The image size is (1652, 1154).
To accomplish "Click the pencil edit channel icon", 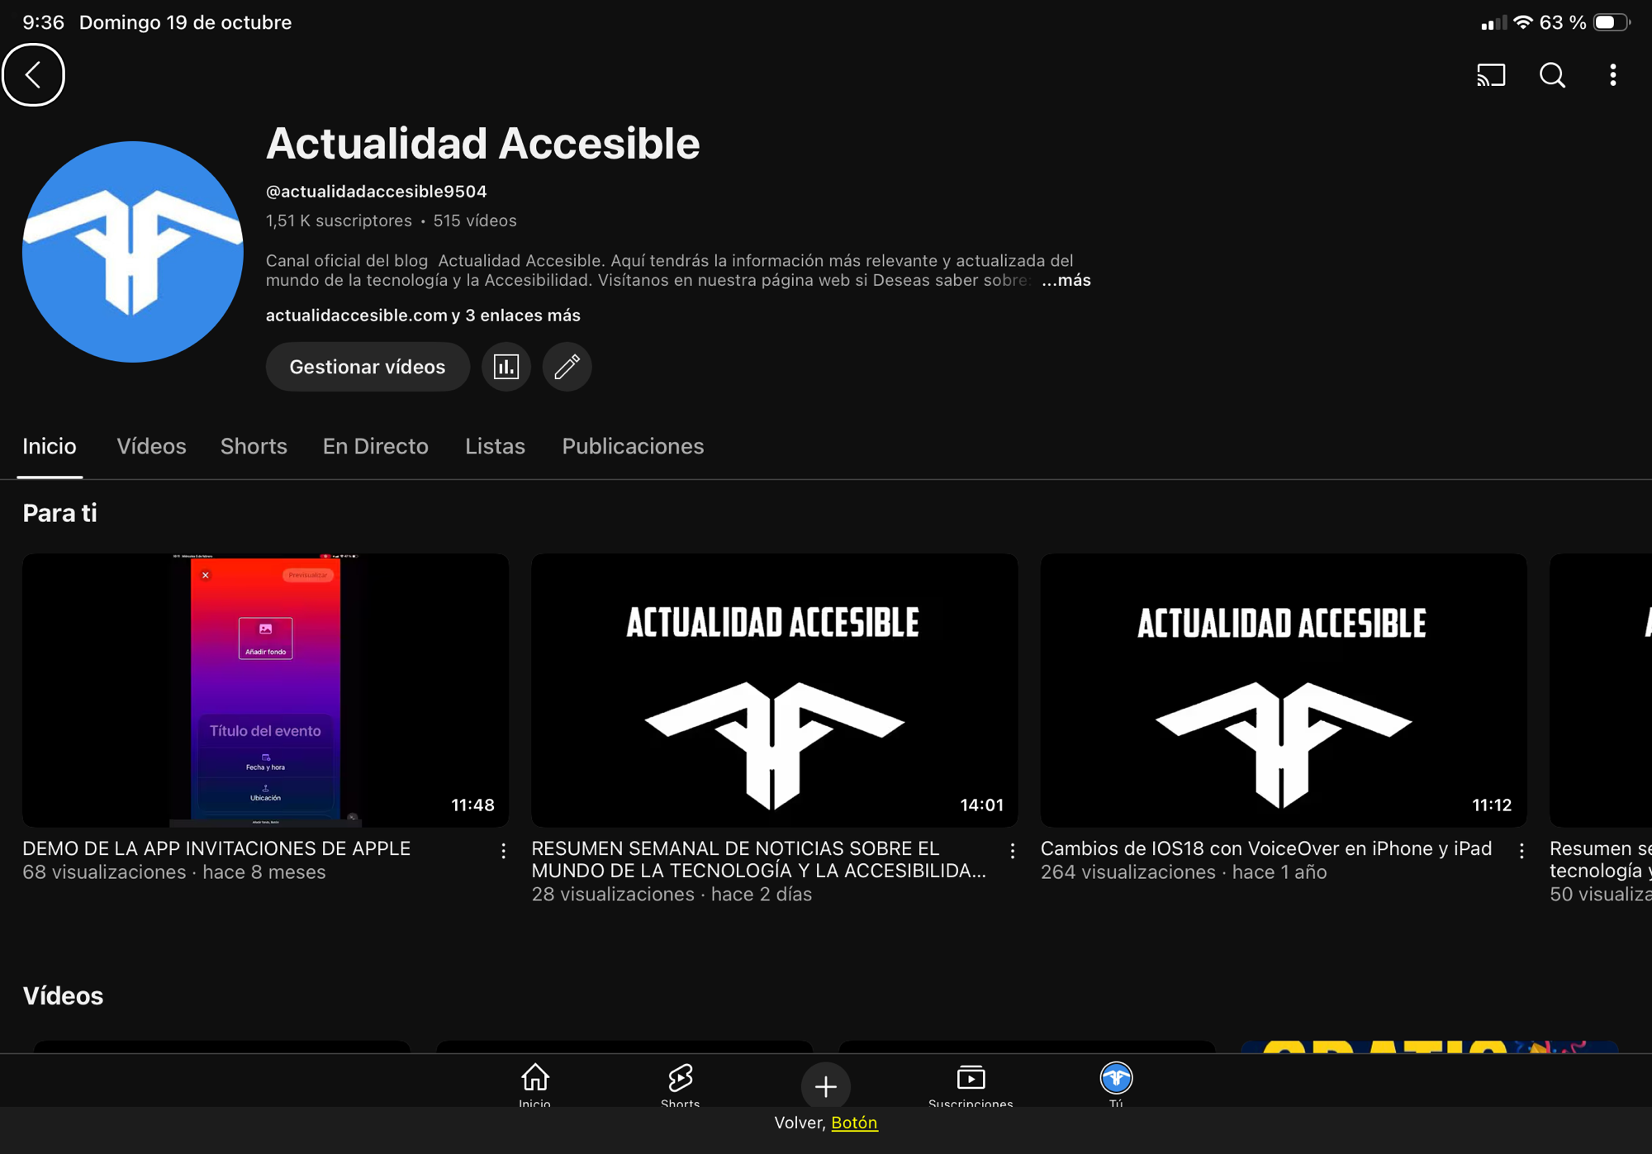I will click(x=567, y=367).
